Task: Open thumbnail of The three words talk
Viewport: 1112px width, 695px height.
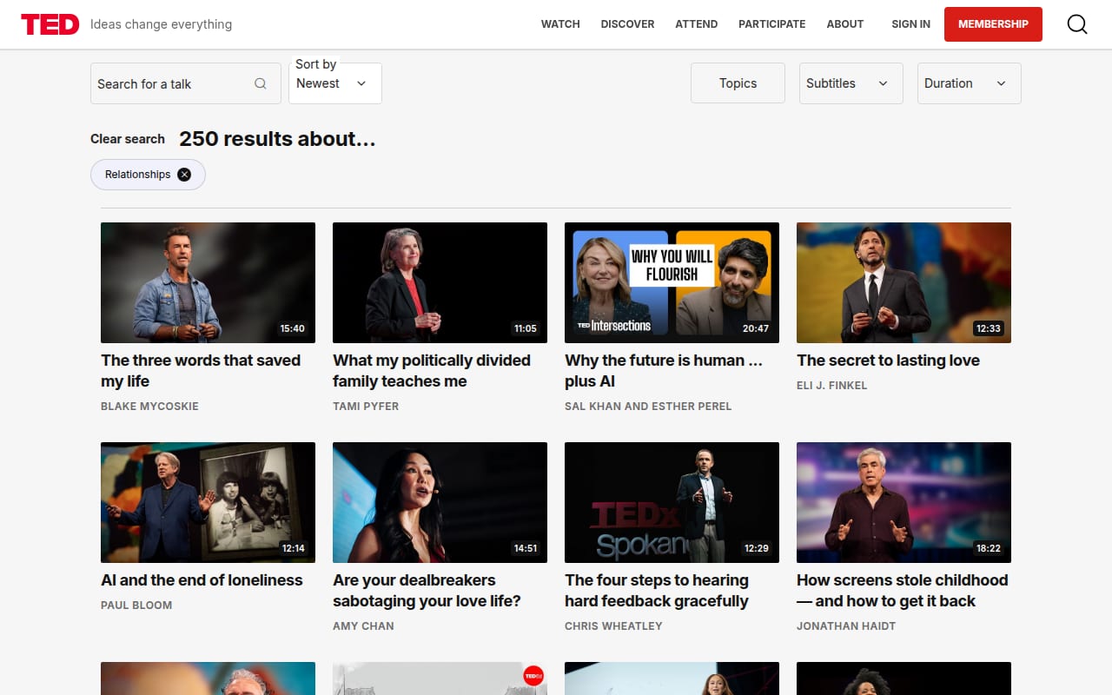Action: coord(208,282)
